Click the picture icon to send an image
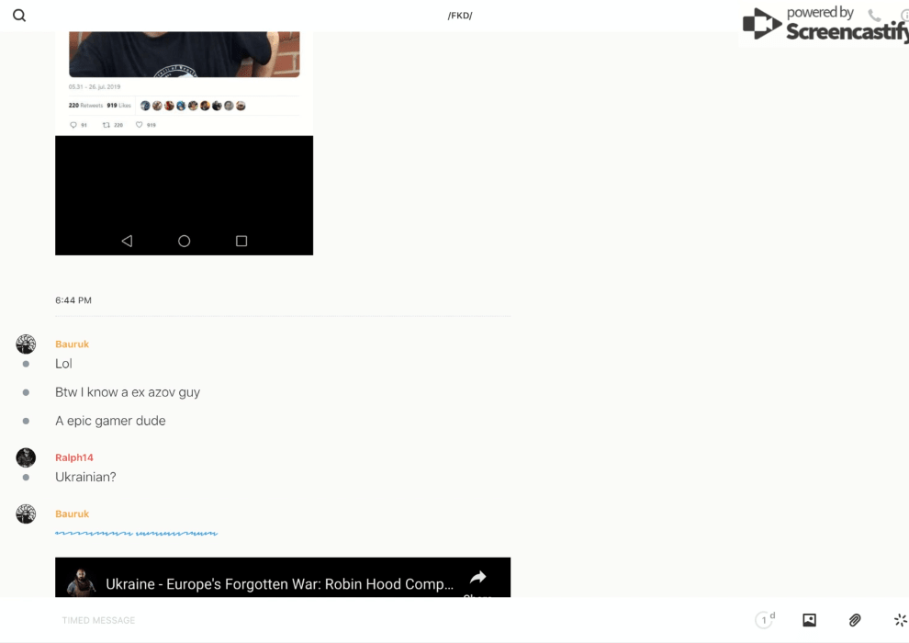Image resolution: width=909 pixels, height=643 pixels. point(809,620)
